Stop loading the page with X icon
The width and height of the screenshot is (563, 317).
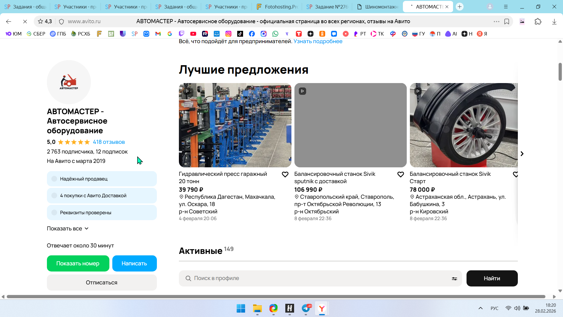[25, 21]
